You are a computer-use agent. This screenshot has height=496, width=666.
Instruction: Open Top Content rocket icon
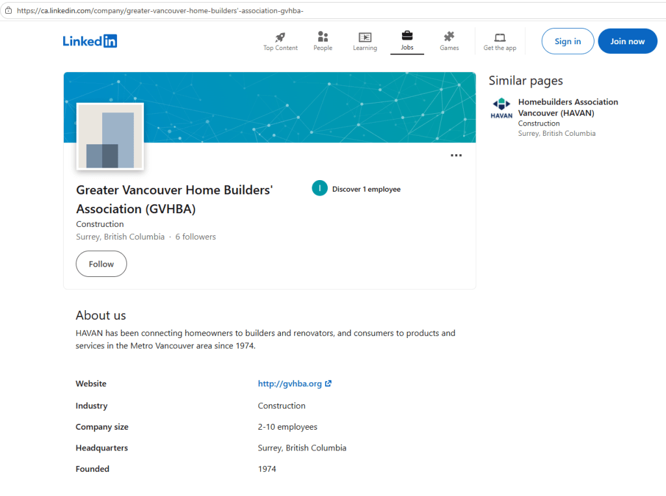[280, 37]
